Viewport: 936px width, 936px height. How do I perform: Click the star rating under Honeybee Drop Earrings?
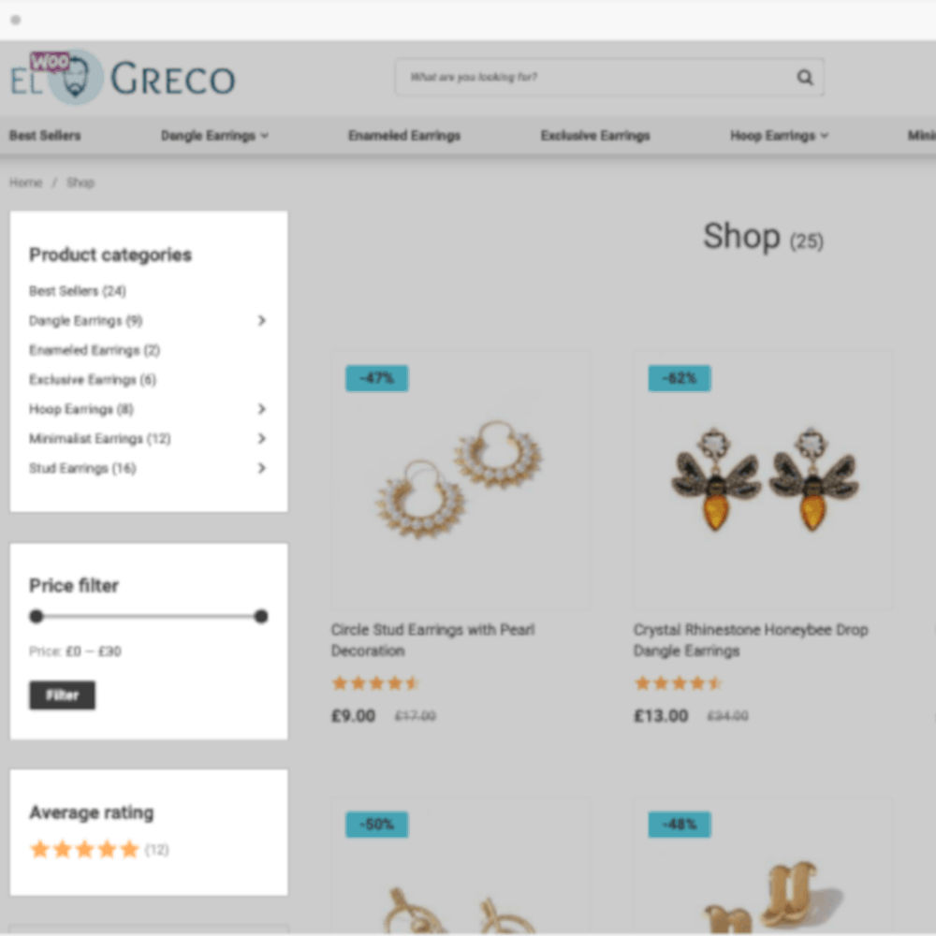[x=678, y=683]
